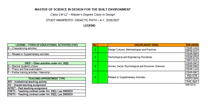Click the SSD code 'CEAR-10/A'
The height and width of the screenshot is (106, 208).
click(x=192, y=48)
